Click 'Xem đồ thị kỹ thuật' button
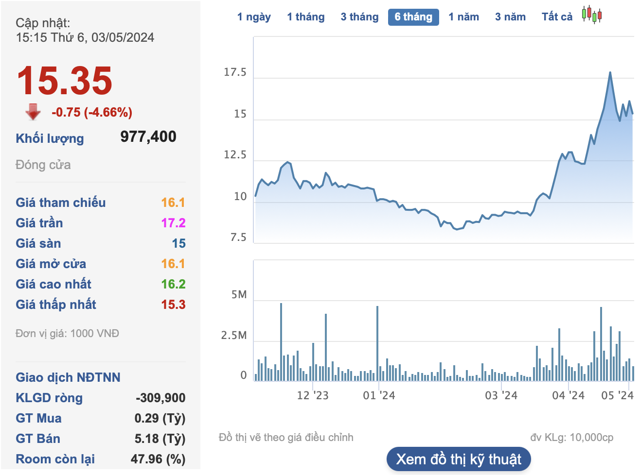640x475 pixels. pyautogui.click(x=458, y=459)
